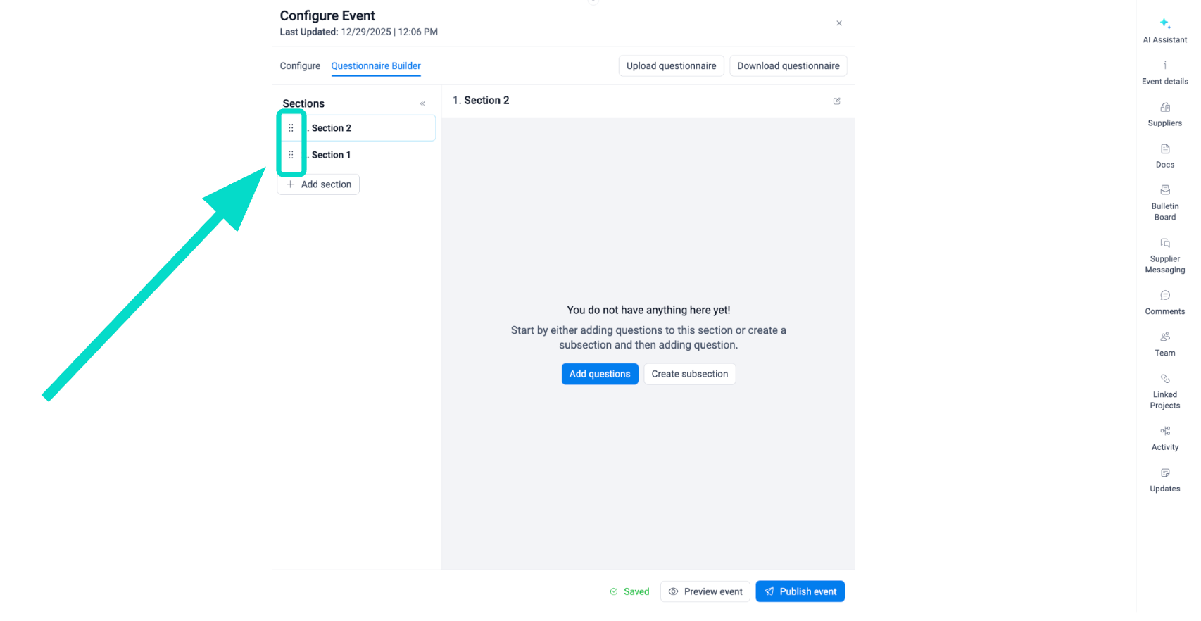
Task: Collapse the Sections panel
Action: (x=422, y=103)
